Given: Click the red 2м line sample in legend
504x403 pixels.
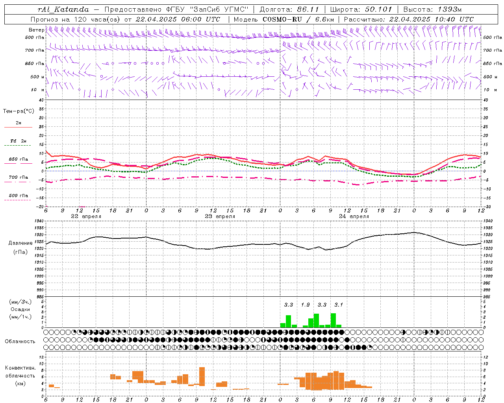Looking at the screenshot, I should (x=18, y=128).
